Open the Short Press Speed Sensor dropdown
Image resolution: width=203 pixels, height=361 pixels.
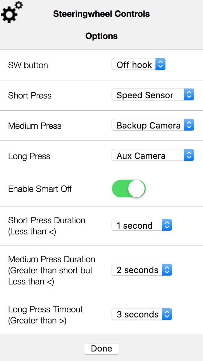[x=153, y=95]
